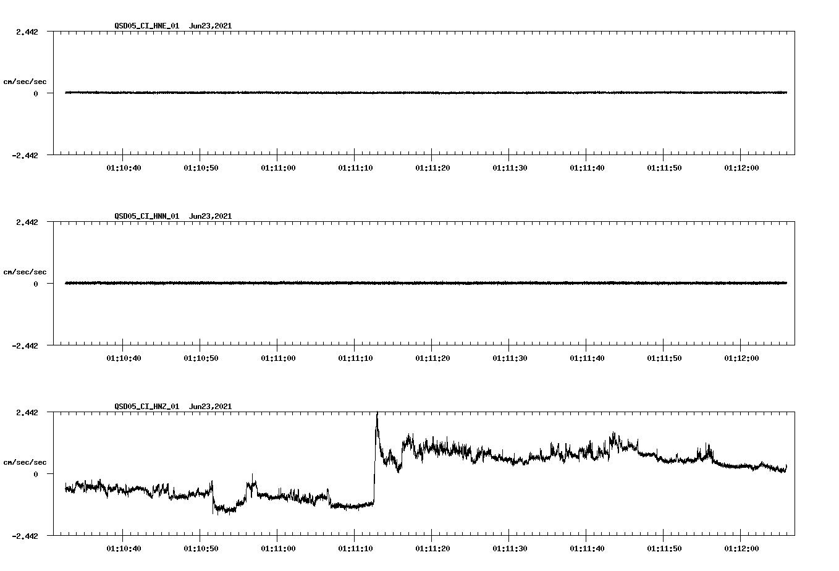Viewport: 839px width, 571px height.
Task: Click the 01:11:40 time label under HNE plot
Action: click(x=587, y=168)
